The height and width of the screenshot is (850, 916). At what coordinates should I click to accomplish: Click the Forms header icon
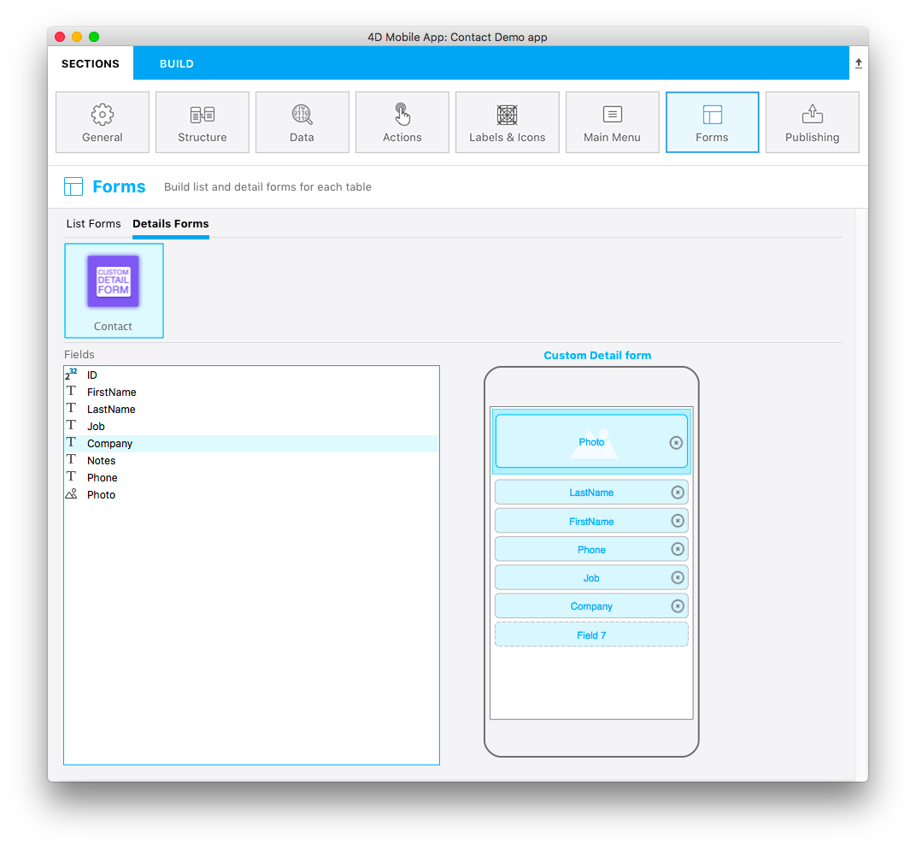(73, 186)
